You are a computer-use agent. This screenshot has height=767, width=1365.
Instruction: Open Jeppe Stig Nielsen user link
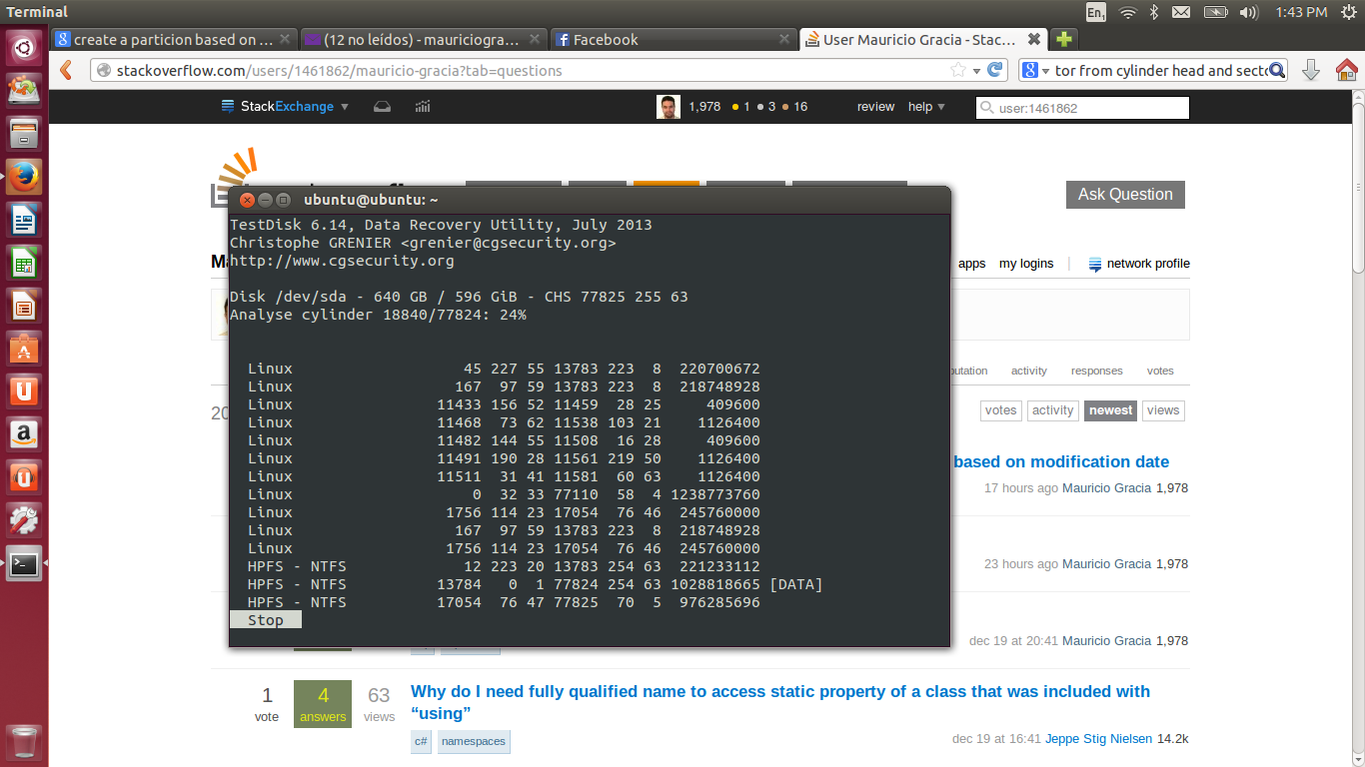[x=1098, y=739]
